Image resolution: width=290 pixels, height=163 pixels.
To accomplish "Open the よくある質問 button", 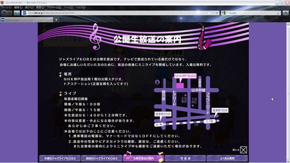I will [x=227, y=158].
